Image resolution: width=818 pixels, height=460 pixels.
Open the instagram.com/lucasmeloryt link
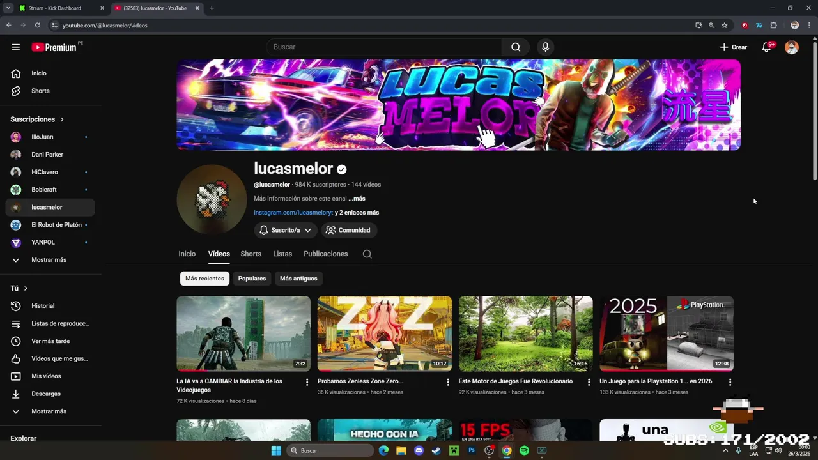tap(293, 213)
